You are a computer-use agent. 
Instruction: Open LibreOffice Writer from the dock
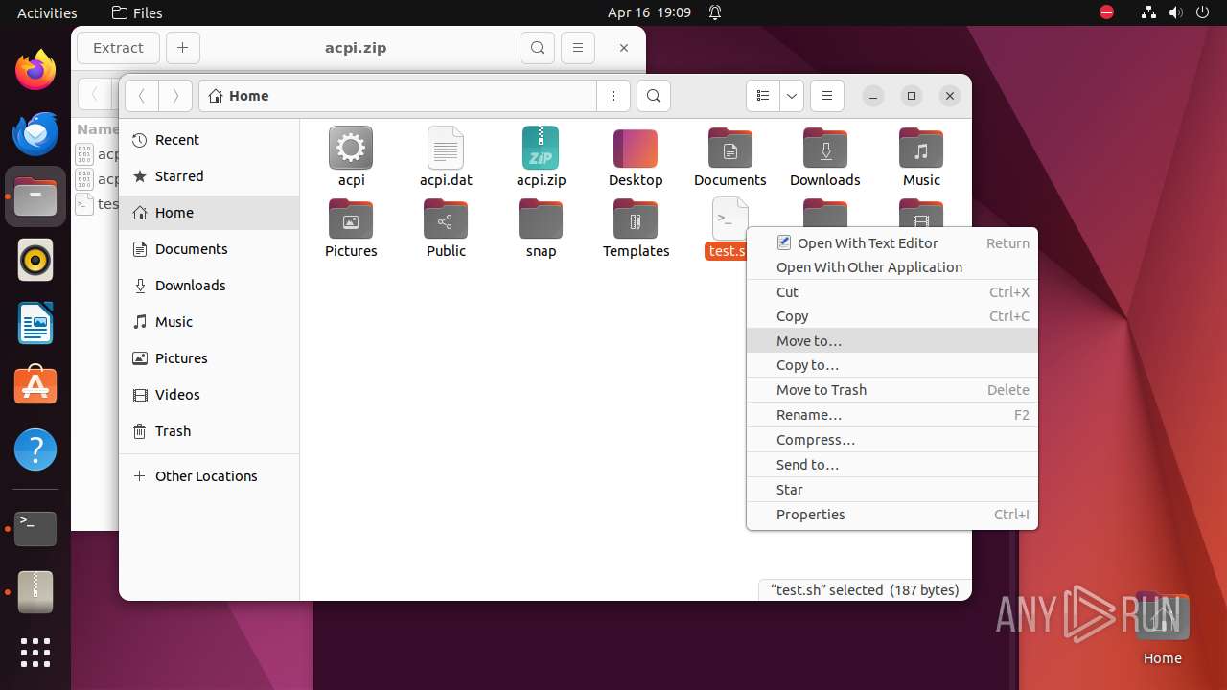pyautogui.click(x=35, y=323)
